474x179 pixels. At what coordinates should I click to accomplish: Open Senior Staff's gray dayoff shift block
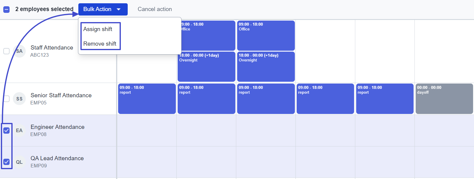coord(444,99)
